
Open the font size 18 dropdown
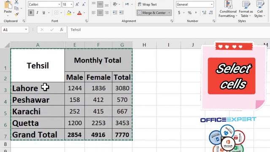[71, 5]
